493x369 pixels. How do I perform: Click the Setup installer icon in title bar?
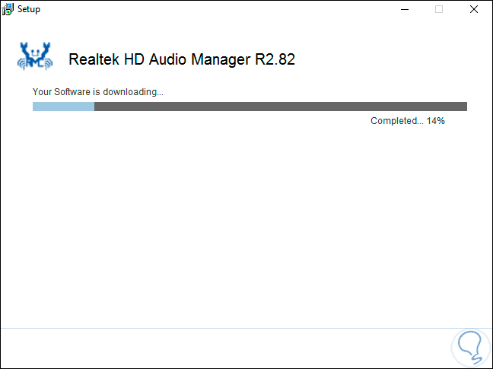coord(8,9)
